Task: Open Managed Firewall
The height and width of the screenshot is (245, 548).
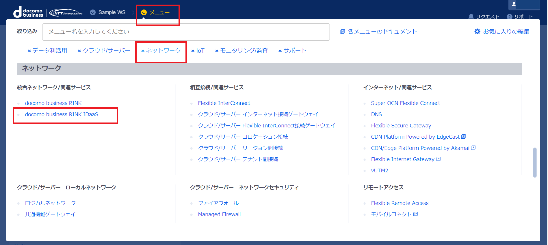Action: (219, 214)
